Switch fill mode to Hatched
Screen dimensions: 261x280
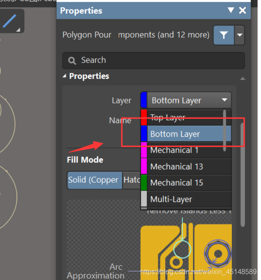131,180
